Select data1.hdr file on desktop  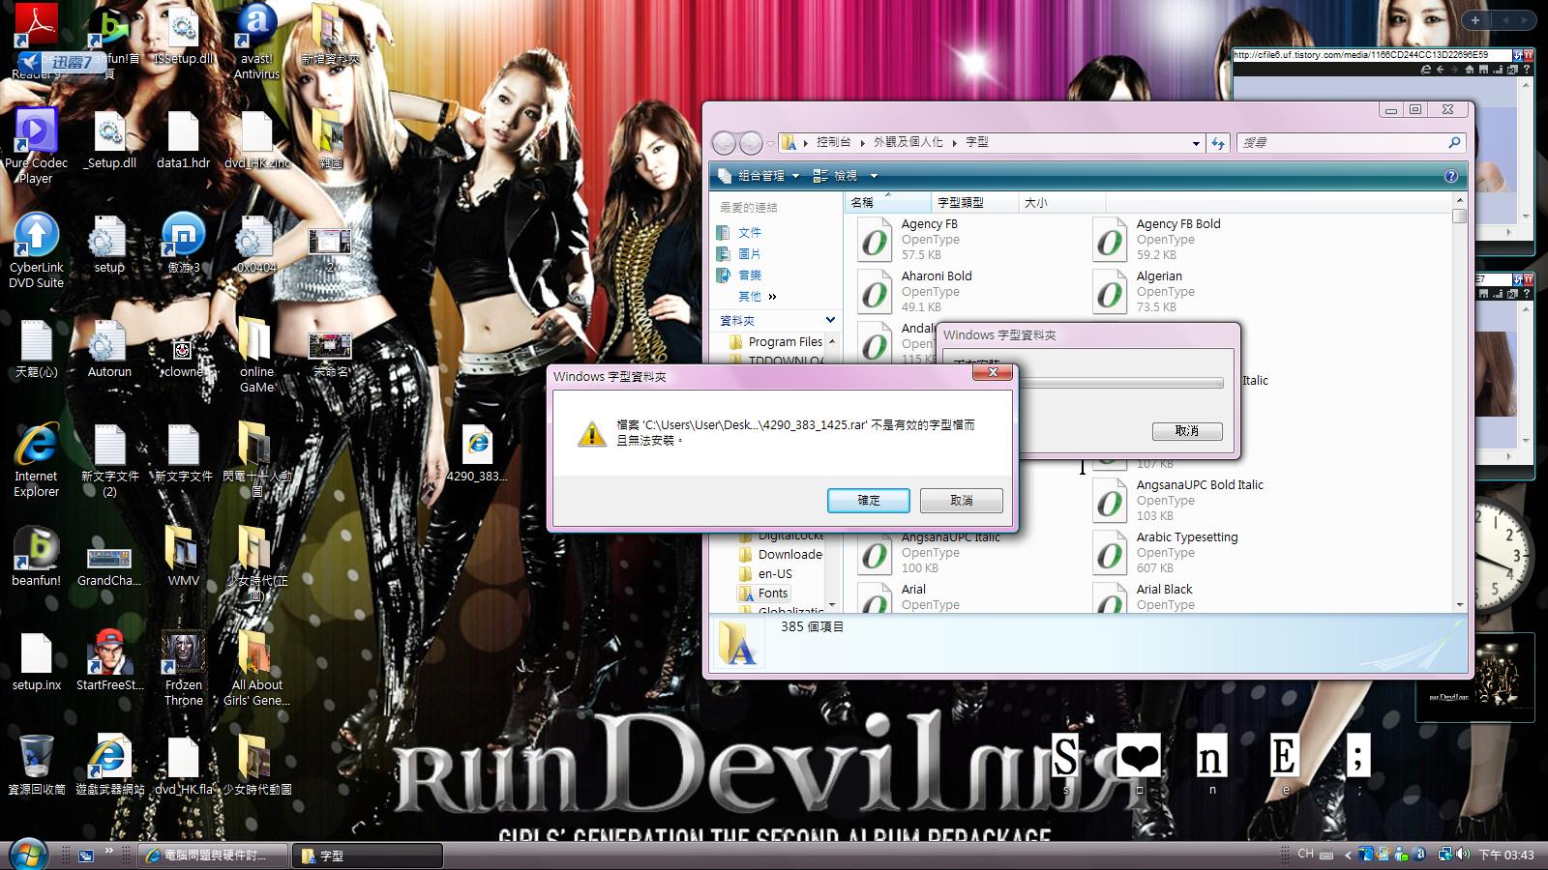click(183, 140)
